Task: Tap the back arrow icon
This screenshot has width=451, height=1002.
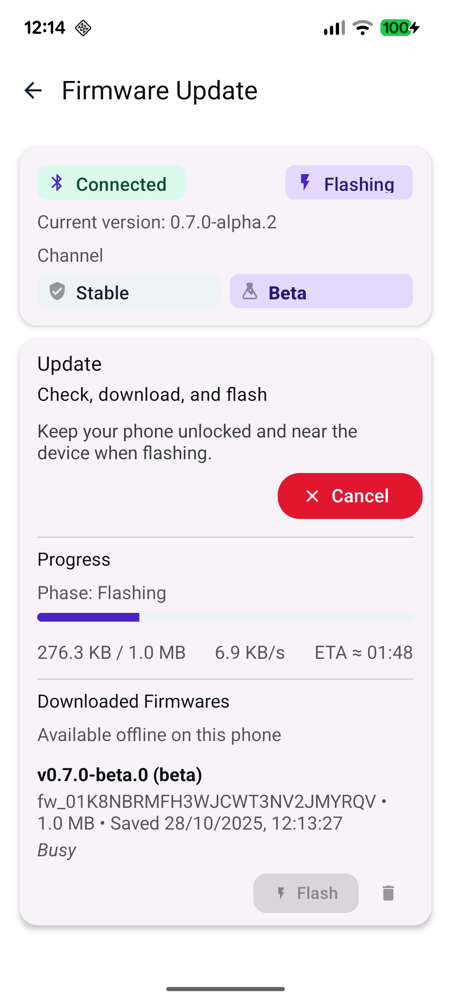Action: click(33, 91)
